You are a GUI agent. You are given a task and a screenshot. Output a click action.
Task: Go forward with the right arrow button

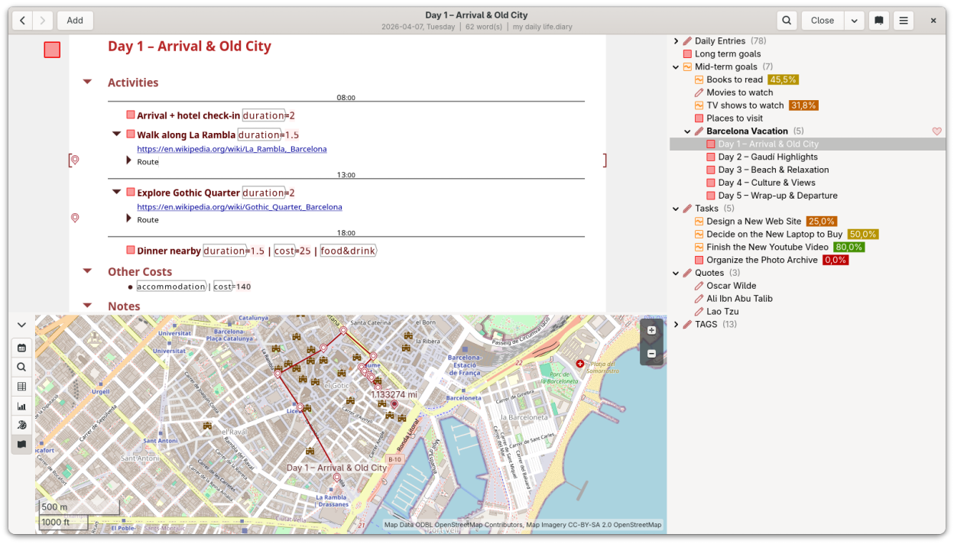coord(43,21)
